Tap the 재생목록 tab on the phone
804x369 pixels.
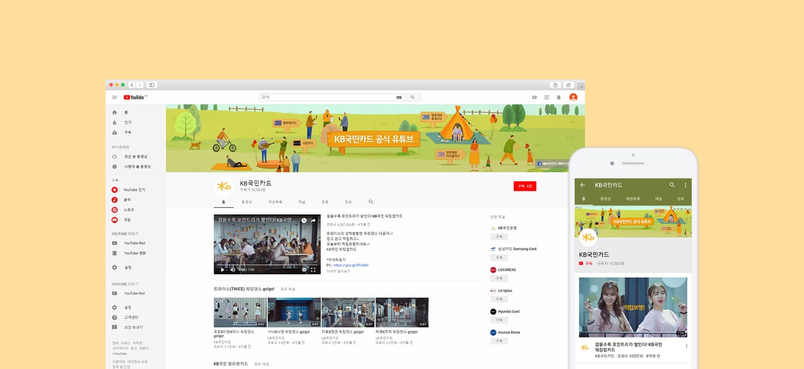(633, 199)
